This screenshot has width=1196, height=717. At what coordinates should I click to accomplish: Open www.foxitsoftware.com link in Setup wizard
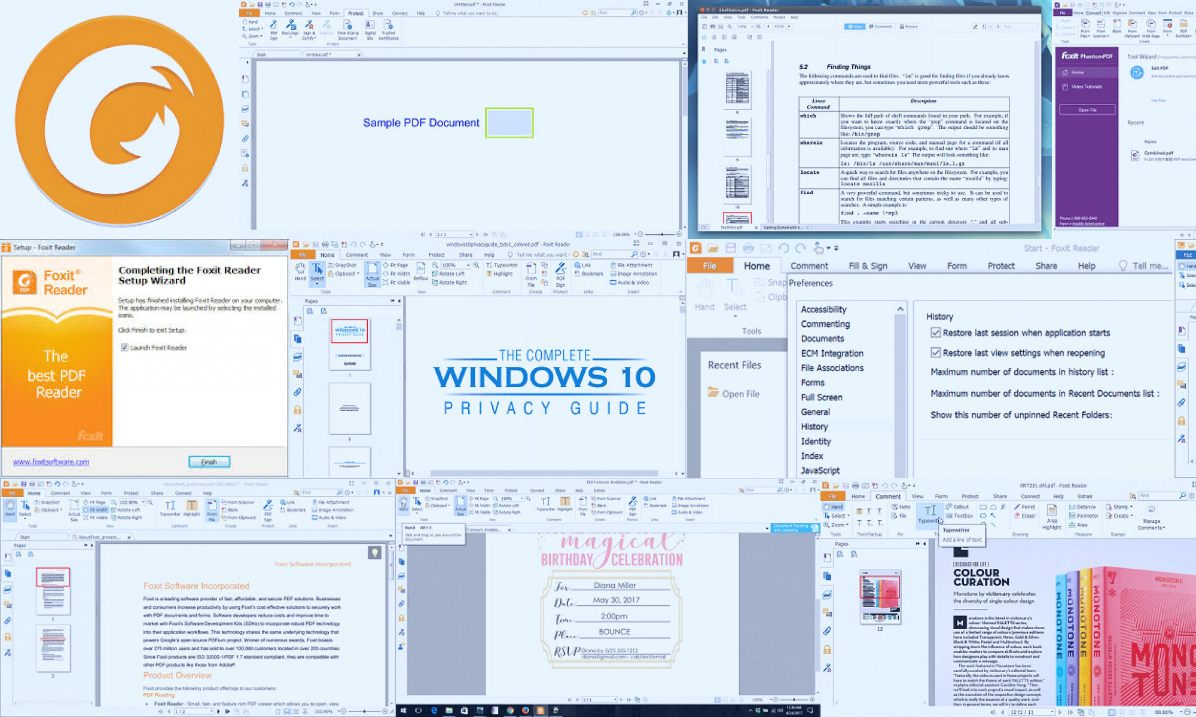51,462
